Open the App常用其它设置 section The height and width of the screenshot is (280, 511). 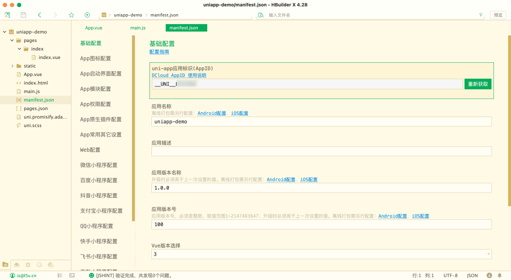point(101,135)
